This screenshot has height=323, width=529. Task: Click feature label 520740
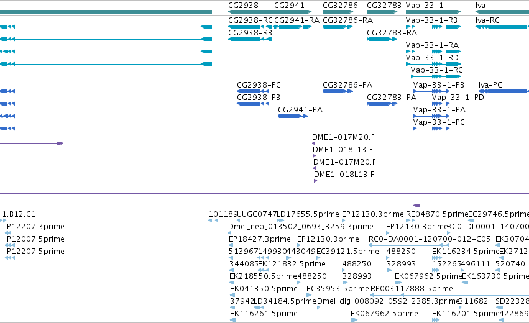pyautogui.click(x=510, y=264)
